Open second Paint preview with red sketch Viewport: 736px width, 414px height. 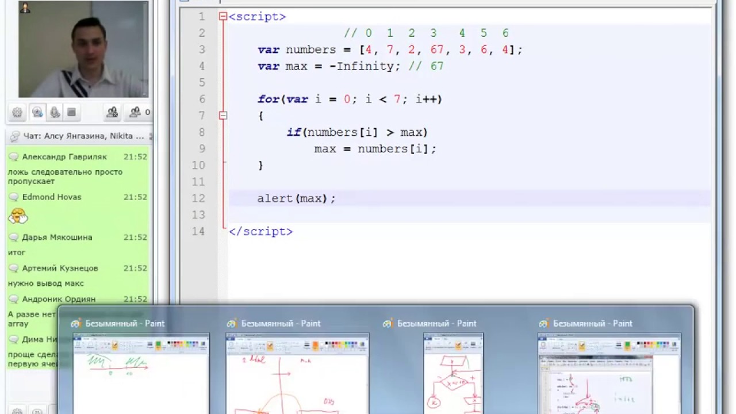click(x=297, y=373)
